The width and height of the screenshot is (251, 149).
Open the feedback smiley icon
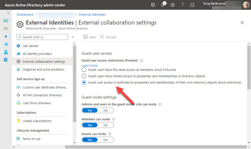point(192,5)
